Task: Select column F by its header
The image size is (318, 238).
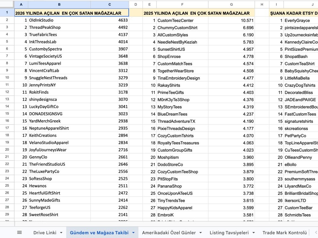Action: [182, 4]
